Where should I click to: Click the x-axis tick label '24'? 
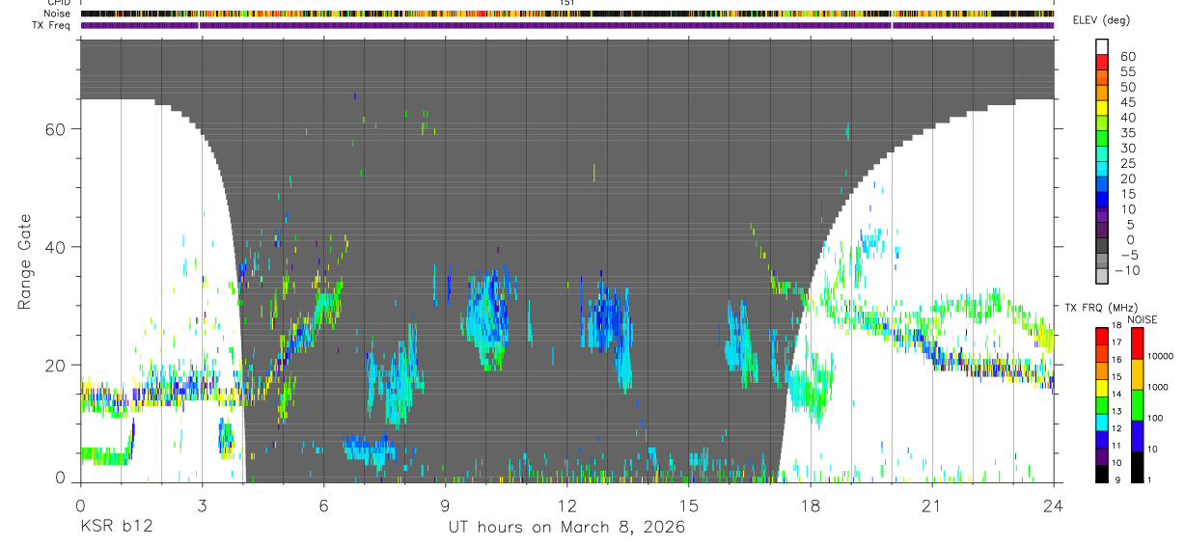coord(1053,506)
